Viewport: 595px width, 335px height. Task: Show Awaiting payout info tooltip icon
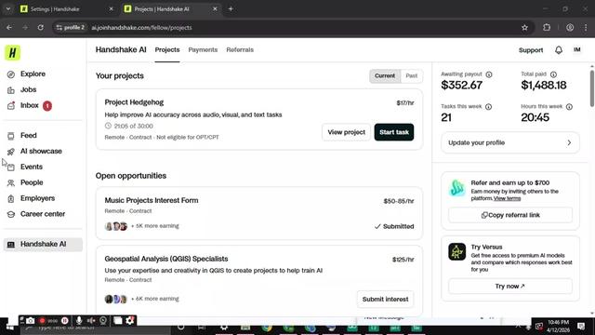489,74
